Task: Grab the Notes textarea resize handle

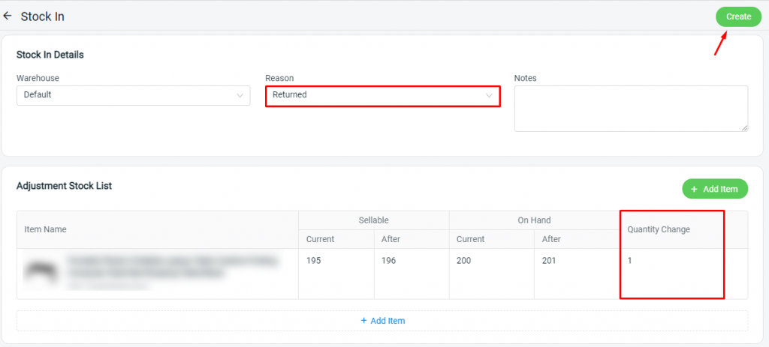Action: (744, 127)
